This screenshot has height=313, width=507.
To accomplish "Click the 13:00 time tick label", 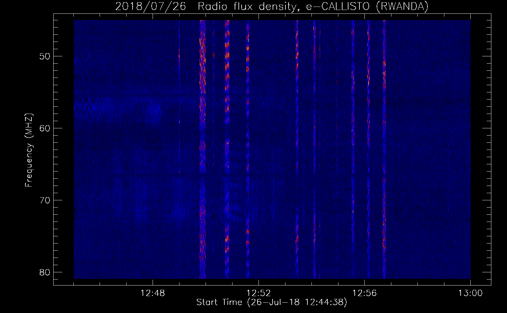I will click(x=470, y=293).
